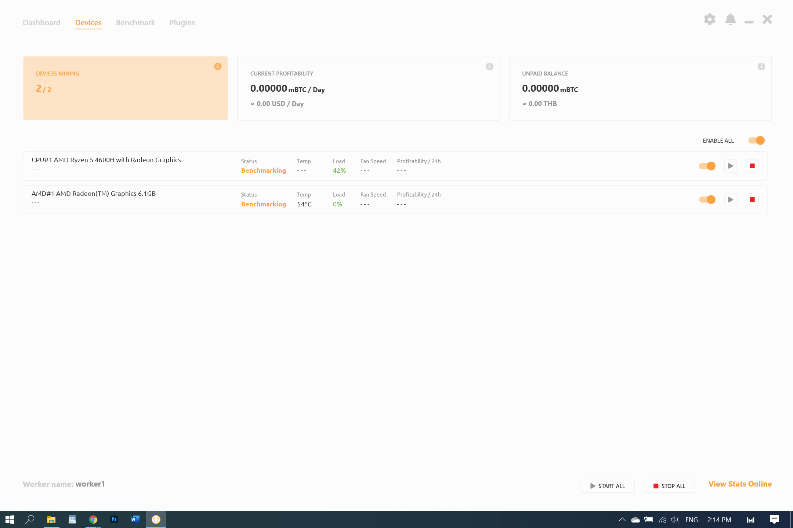Expand AMD#1 Radeon Graphics 6.1GB row
793x528 pixels.
tap(395, 200)
